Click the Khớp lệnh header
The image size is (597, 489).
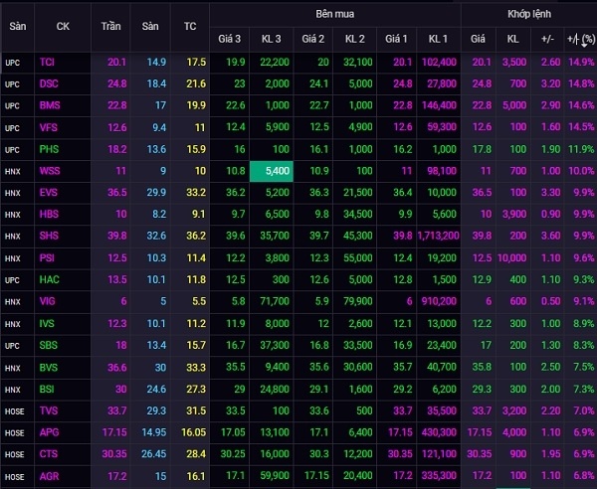529,14
